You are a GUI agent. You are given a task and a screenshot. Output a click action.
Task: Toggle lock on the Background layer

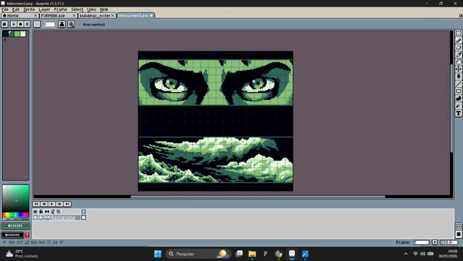(x=41, y=217)
